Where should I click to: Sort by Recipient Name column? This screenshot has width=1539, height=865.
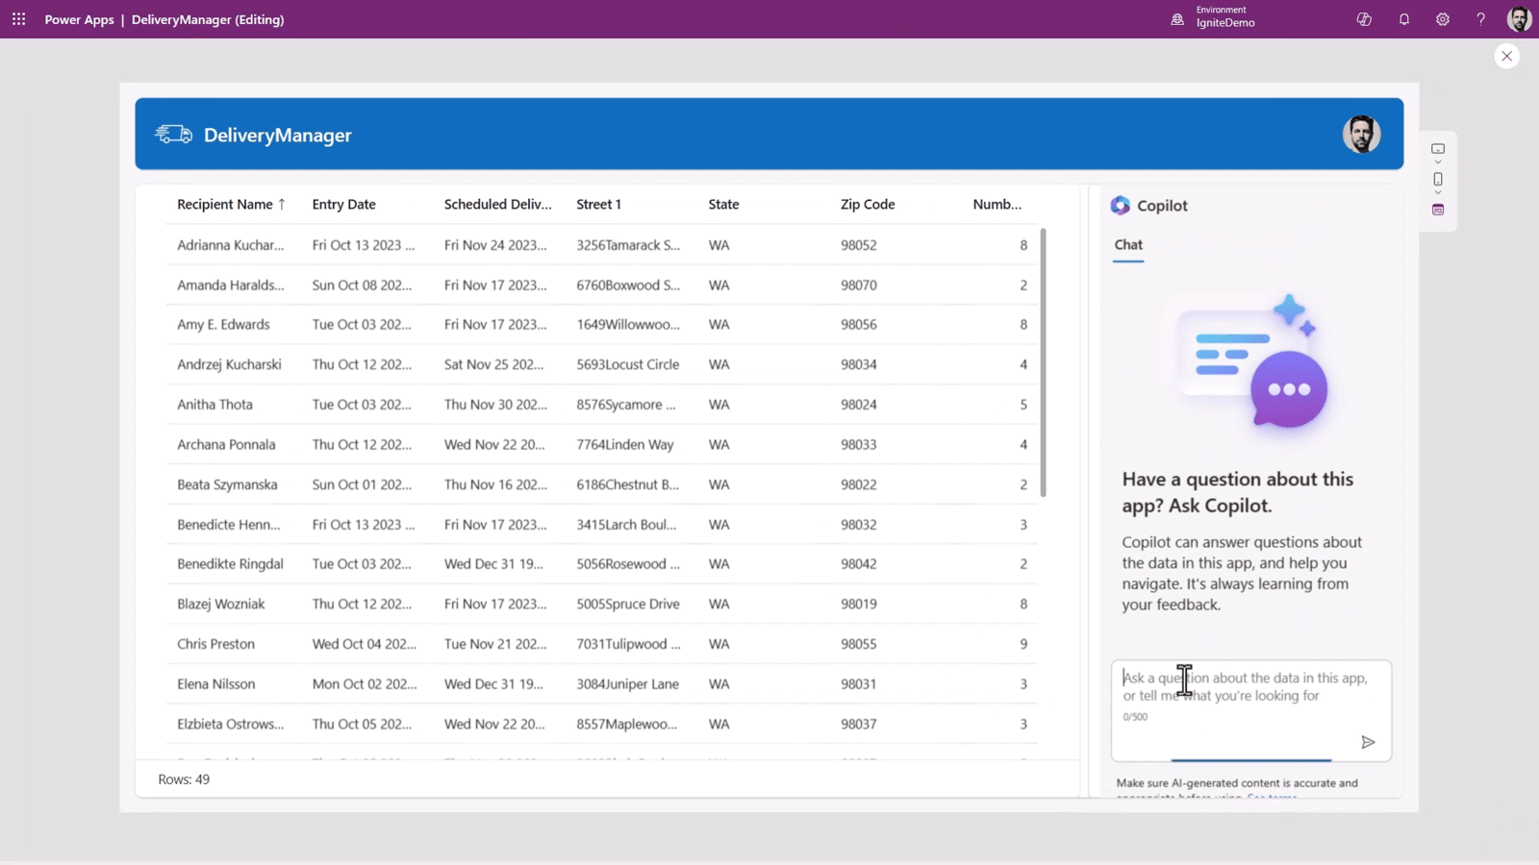(x=225, y=204)
